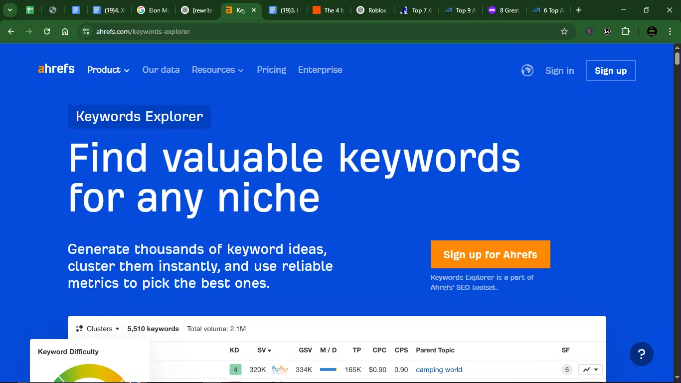Click the Parent Topic column header
This screenshot has width=681, height=383.
click(x=435, y=350)
